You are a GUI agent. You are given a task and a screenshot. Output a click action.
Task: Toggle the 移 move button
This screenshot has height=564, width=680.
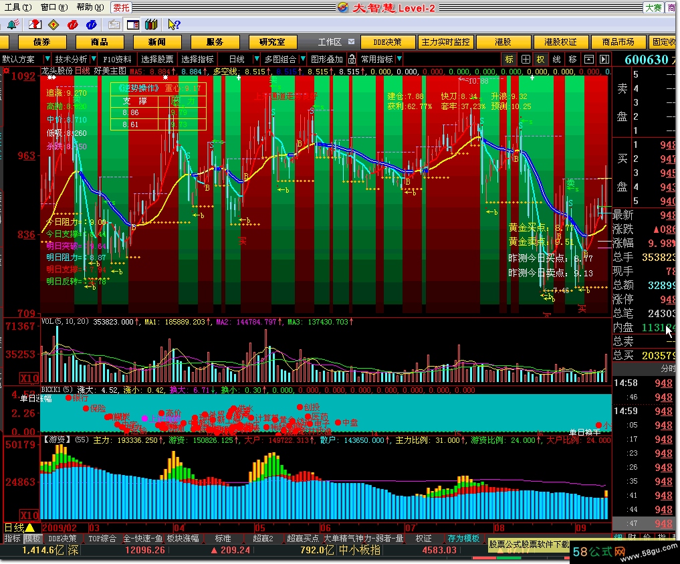coord(572,59)
